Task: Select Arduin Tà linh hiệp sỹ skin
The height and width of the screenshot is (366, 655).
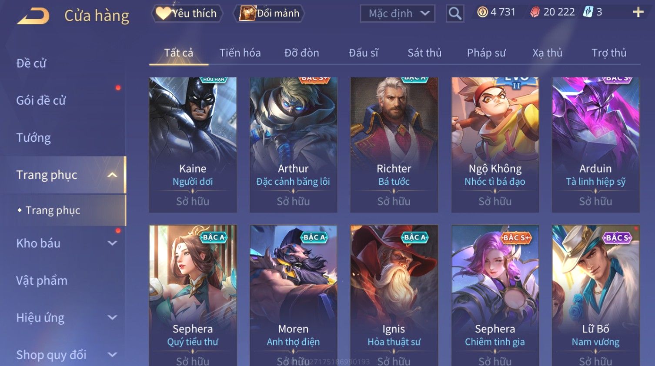Action: [x=595, y=145]
